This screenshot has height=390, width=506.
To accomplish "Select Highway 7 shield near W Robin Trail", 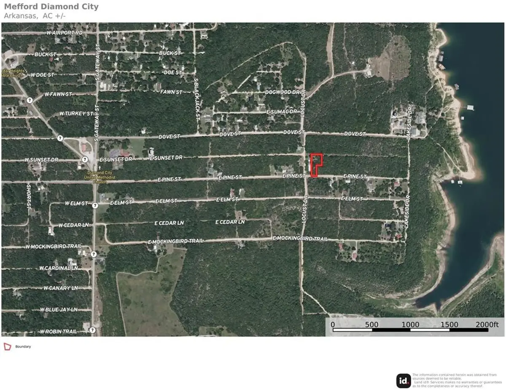I will point(92,331).
